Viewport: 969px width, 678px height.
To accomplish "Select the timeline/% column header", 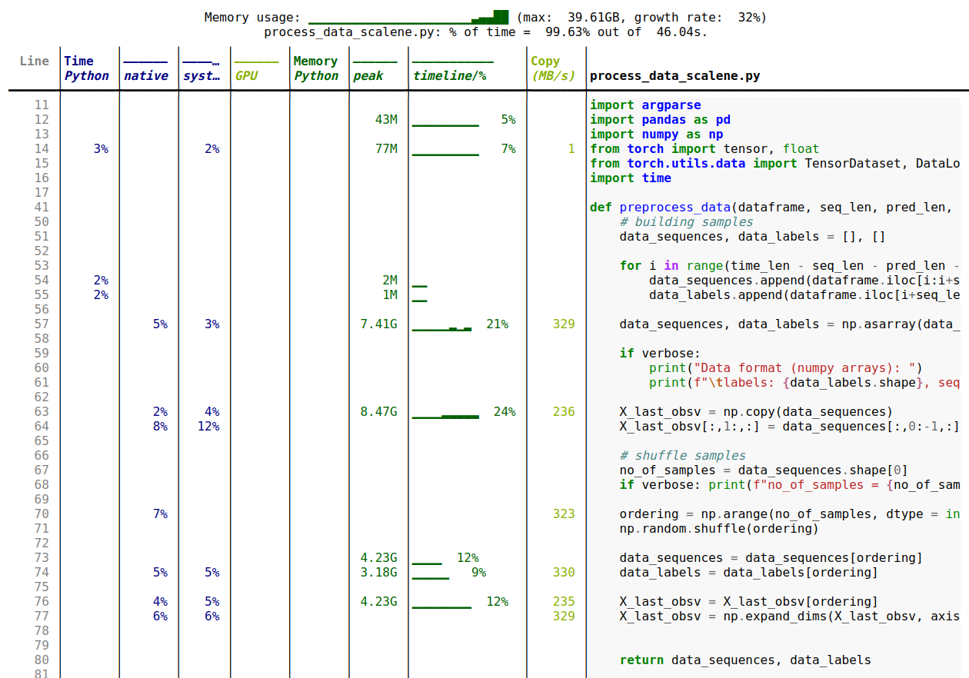I will (450, 75).
